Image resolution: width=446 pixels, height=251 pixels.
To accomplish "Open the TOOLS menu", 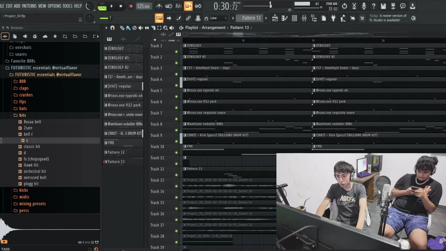I will [x=68, y=6].
